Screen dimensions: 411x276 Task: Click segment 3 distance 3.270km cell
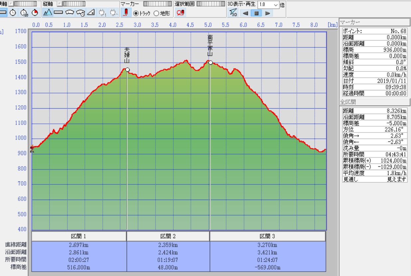tap(268, 245)
